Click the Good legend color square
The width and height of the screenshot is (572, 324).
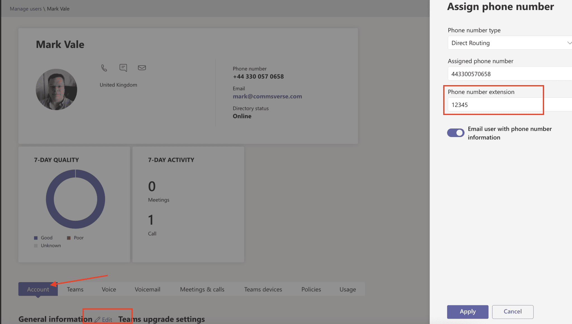(x=36, y=238)
